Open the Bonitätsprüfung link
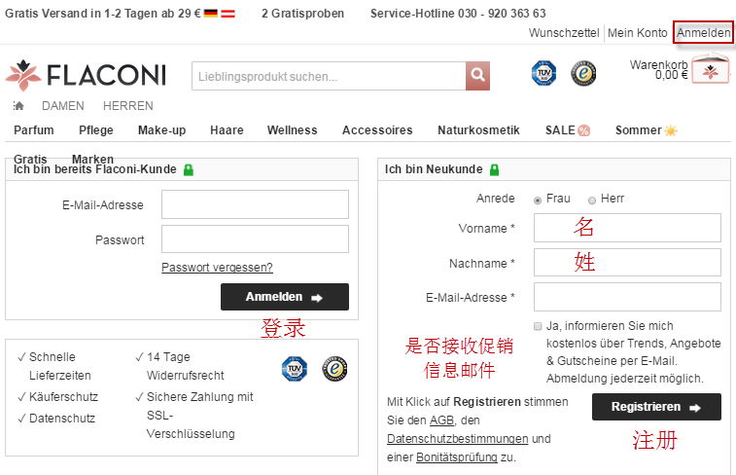This screenshot has height=475, width=736. [457, 457]
